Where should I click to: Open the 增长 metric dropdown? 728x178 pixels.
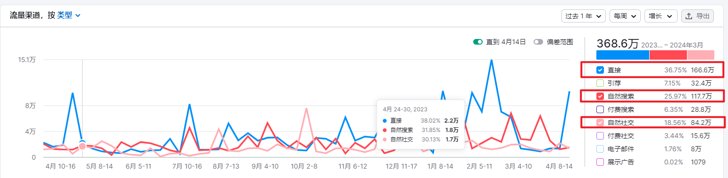tap(661, 16)
